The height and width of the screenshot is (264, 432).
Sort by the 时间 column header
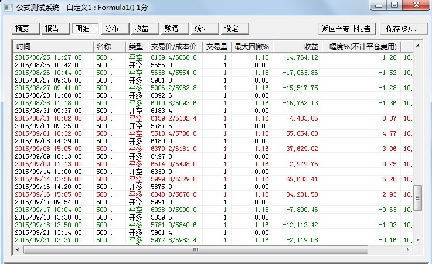[53, 47]
